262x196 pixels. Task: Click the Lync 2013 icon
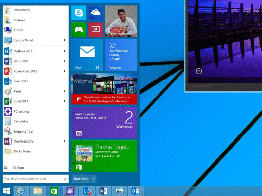(x=8, y=81)
